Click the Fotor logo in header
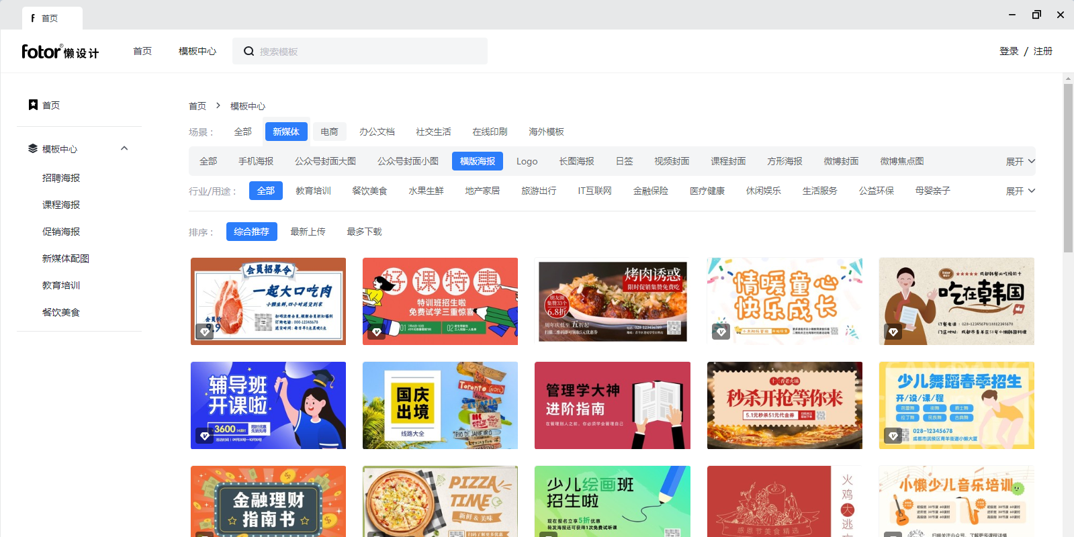 pos(60,52)
